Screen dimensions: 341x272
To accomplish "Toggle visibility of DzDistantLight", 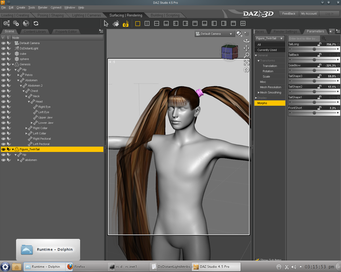I will click(x=3, y=48).
